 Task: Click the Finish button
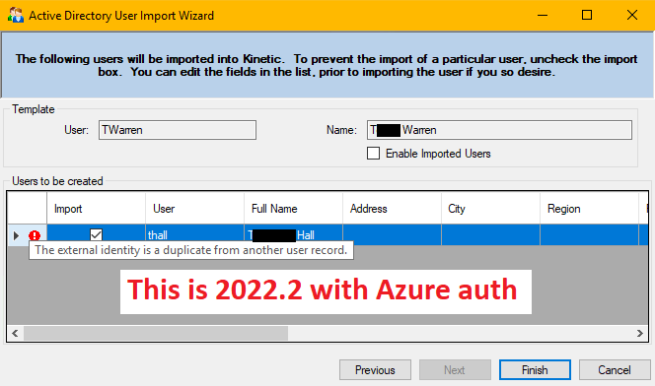[535, 369]
